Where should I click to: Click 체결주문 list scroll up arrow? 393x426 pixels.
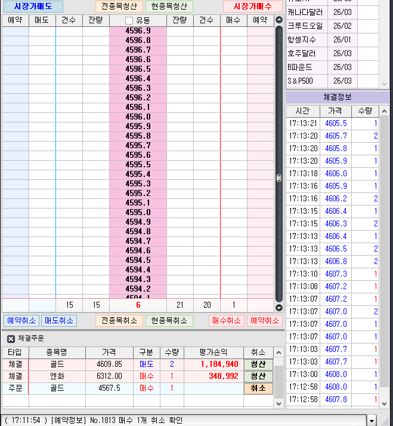coord(278,353)
